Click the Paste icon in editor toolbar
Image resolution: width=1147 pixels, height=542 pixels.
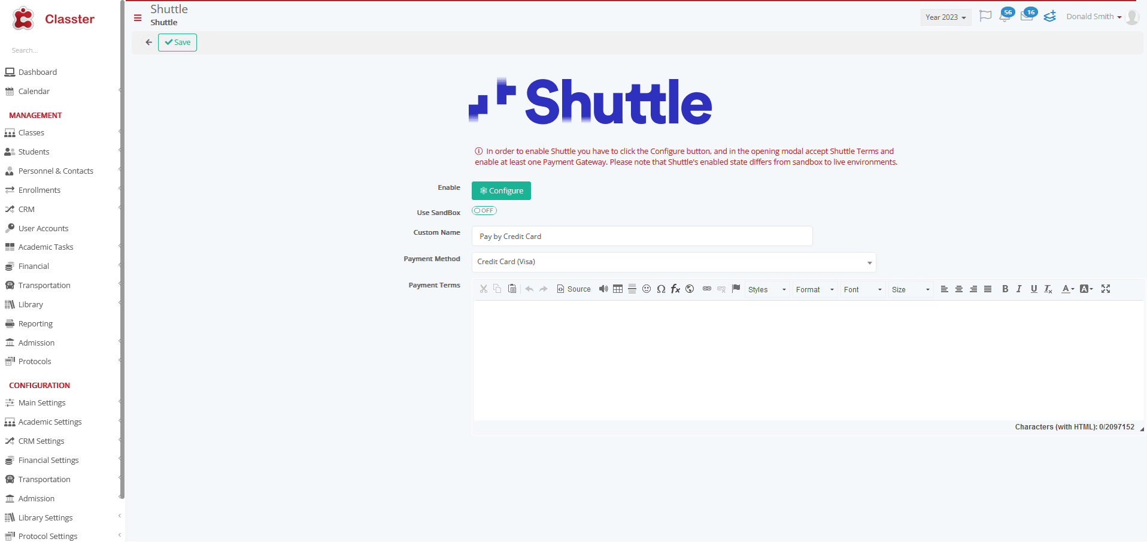(512, 289)
